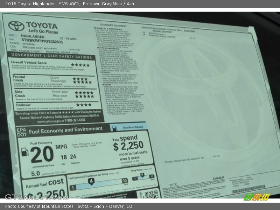The width and height of the screenshot is (280, 210).
Task: Click the QR code on the fuel label
Action: point(151,195)
